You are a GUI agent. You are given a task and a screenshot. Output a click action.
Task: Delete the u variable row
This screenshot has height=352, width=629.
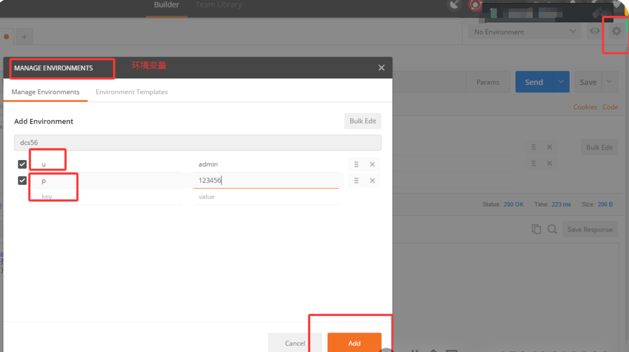pyautogui.click(x=372, y=165)
